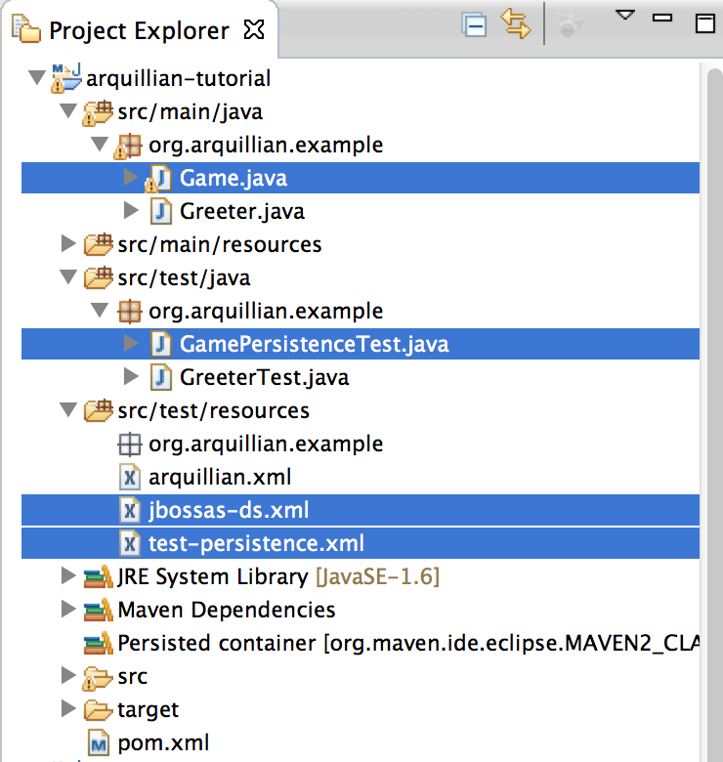Click the pom.xml Maven icon
Screen dimensions: 723x762
99,743
